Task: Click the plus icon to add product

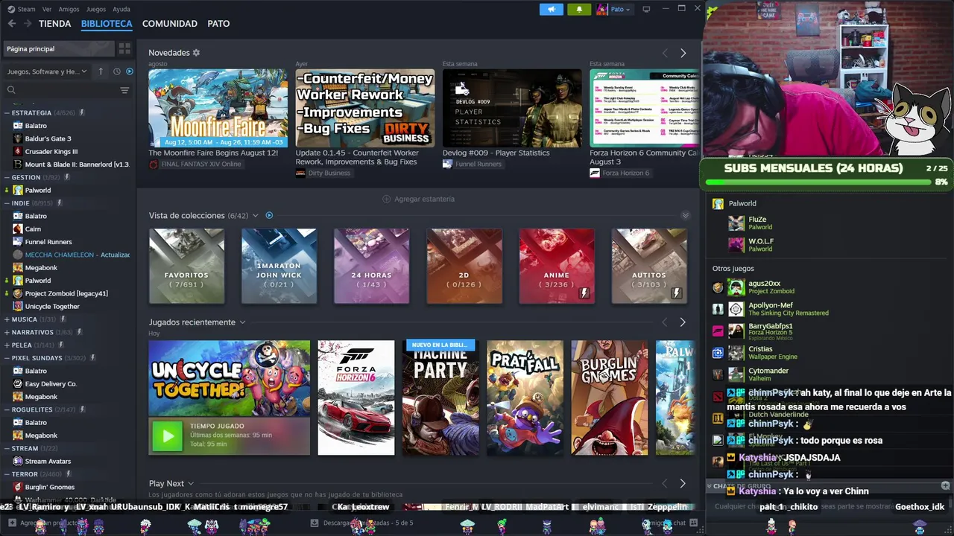Action: (x=12, y=523)
